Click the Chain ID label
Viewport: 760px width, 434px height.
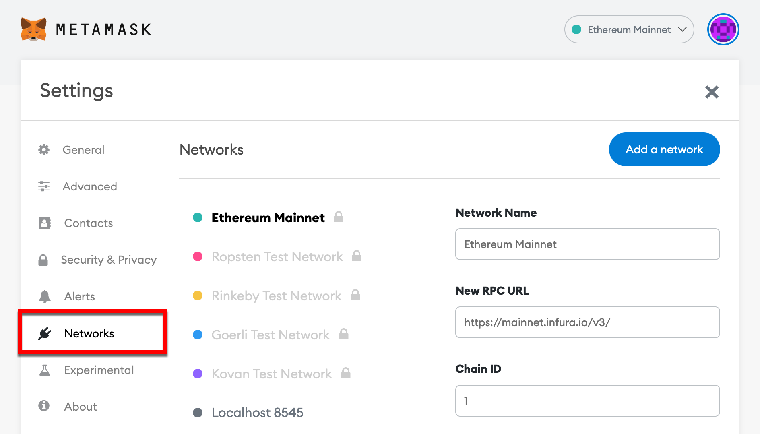pyautogui.click(x=478, y=369)
